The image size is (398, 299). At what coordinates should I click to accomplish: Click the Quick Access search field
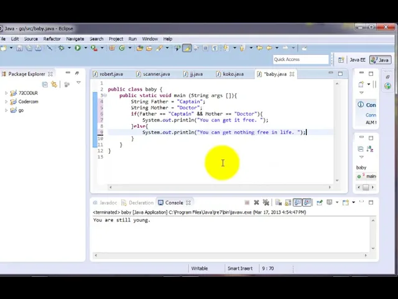(301, 60)
